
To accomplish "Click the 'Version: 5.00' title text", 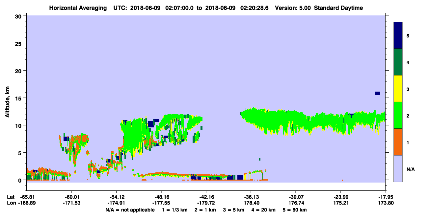I will point(294,8).
